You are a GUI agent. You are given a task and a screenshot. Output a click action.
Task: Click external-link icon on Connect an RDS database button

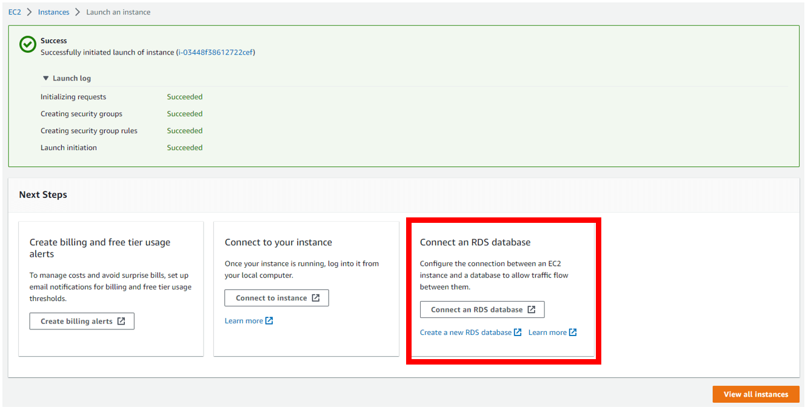point(532,309)
